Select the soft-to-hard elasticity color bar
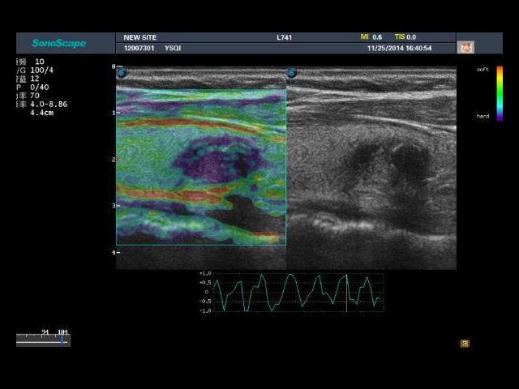 coord(500,93)
